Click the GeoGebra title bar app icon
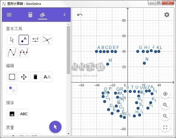This screenshot has height=138, width=176. pos(4,4)
